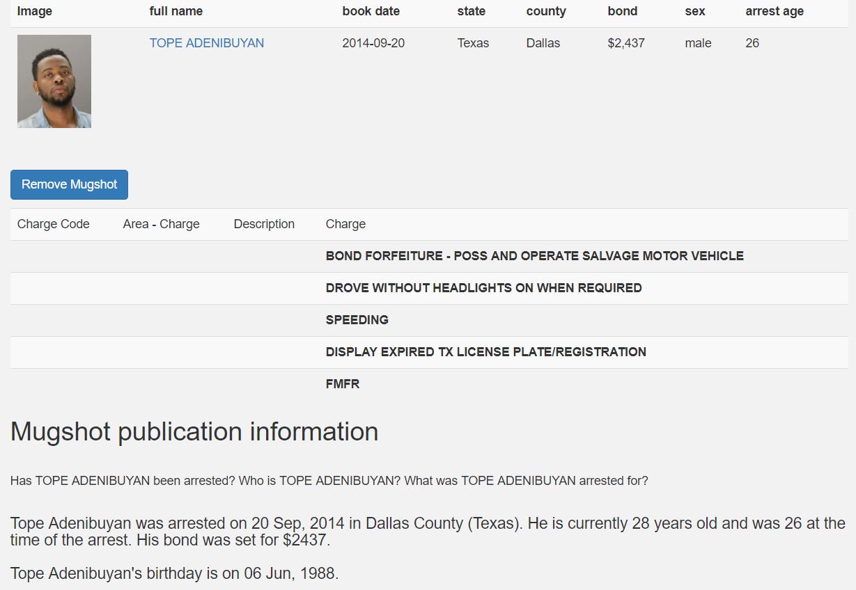Select the FMFR charge row
This screenshot has width=856, height=590.
[x=343, y=384]
